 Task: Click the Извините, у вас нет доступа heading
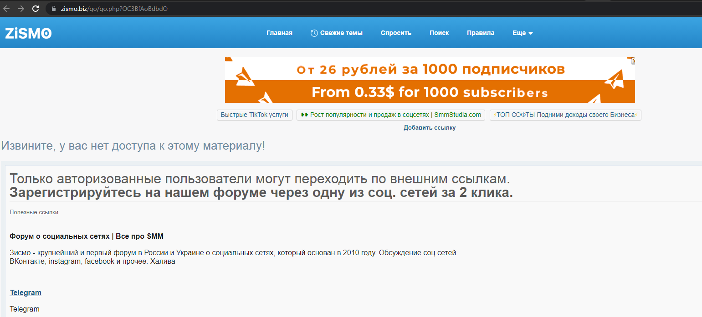133,146
